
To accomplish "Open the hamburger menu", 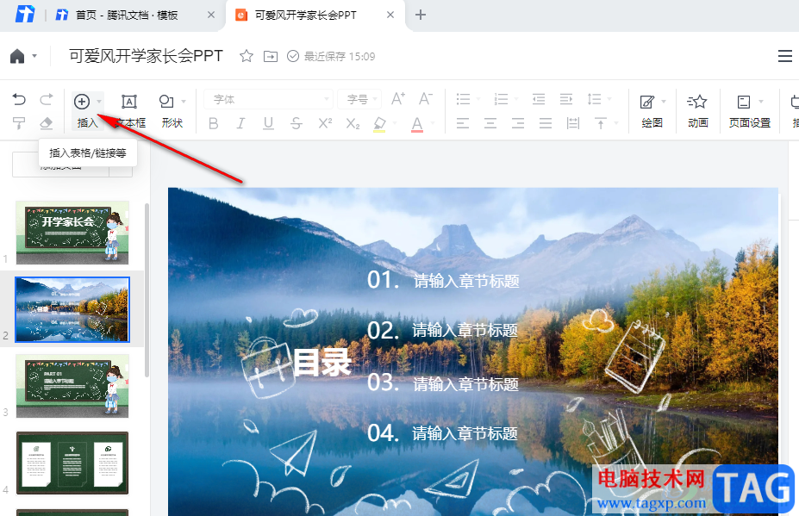I will pyautogui.click(x=785, y=56).
